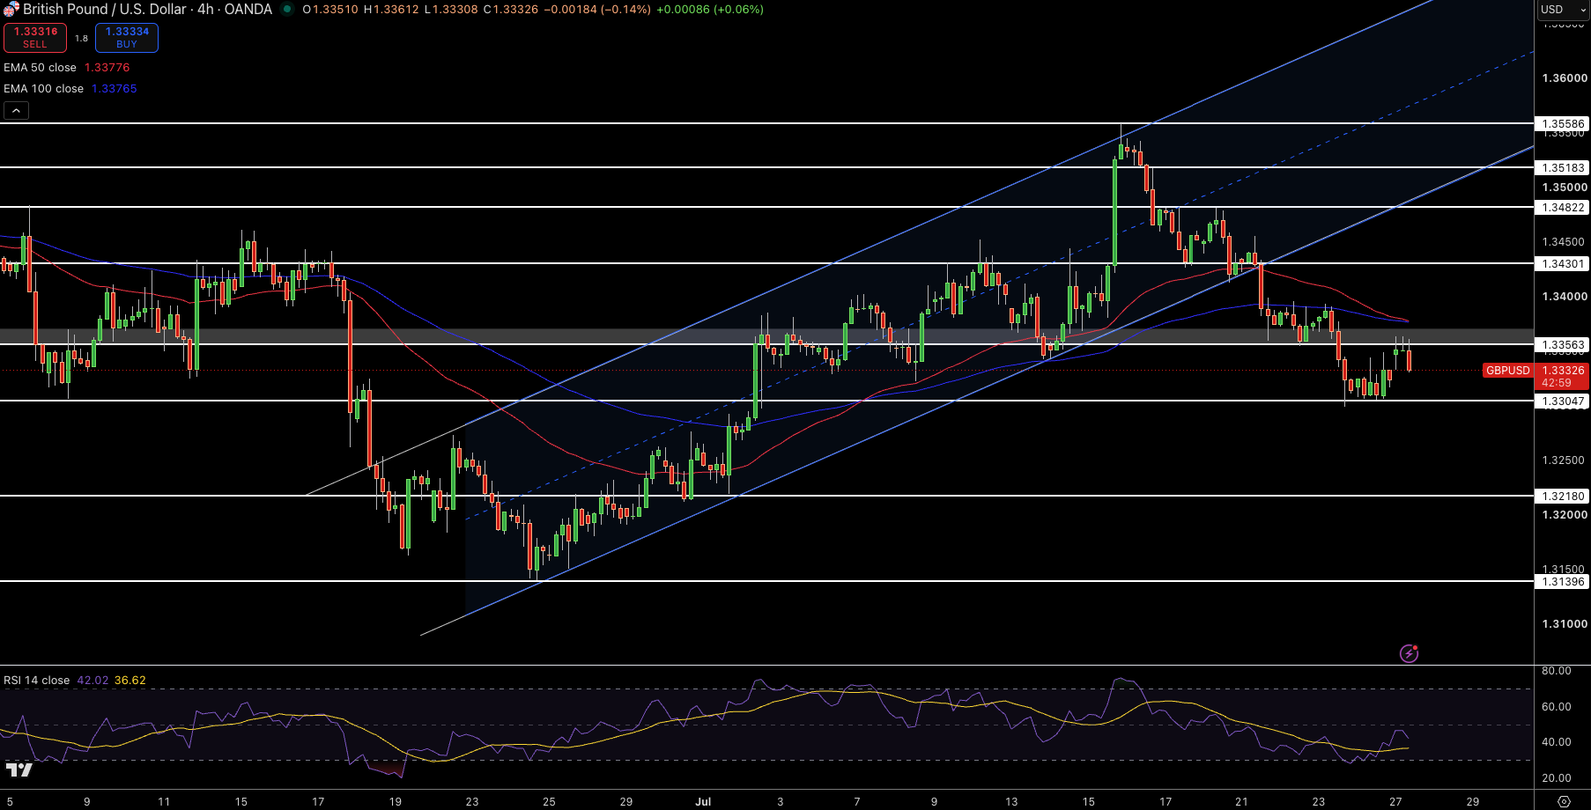Image resolution: width=1591 pixels, height=810 pixels.
Task: Click the 1.32500 price scale label
Action: 1564,460
